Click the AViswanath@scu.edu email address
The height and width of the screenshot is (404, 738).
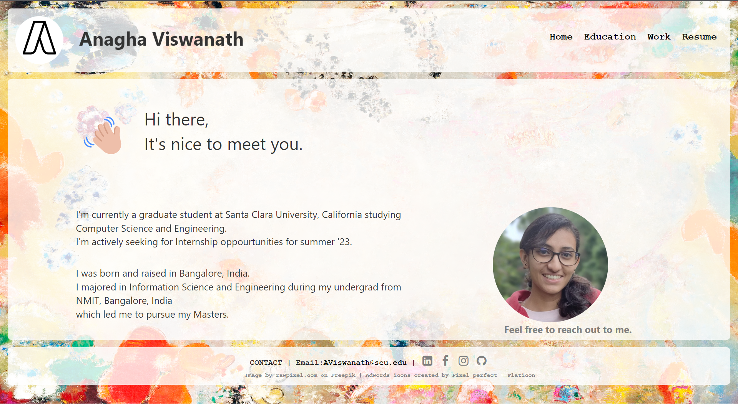pyautogui.click(x=365, y=363)
